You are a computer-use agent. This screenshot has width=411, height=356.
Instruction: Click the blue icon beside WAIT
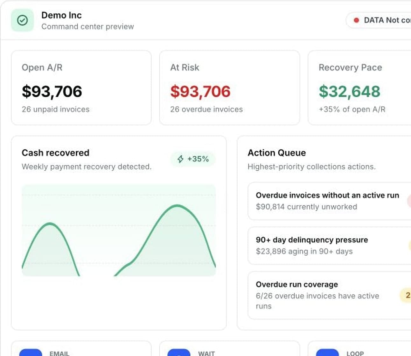coord(179,352)
